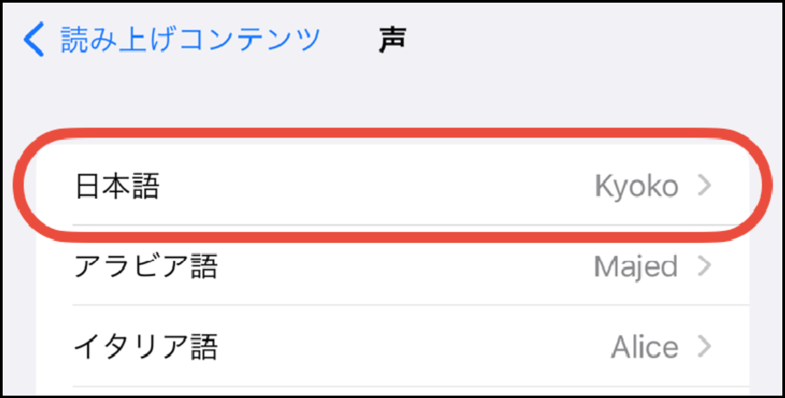Open the 日本語 voice row
Viewport: 785px width, 398px height.
point(117,187)
